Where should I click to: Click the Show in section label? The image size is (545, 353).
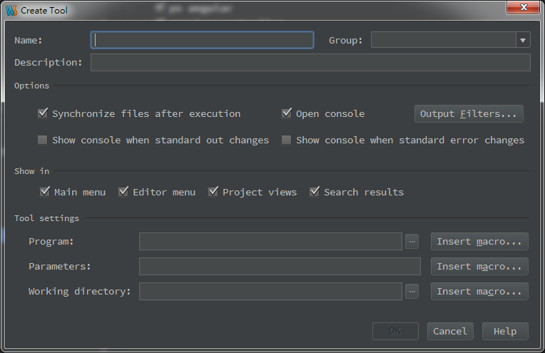click(31, 171)
